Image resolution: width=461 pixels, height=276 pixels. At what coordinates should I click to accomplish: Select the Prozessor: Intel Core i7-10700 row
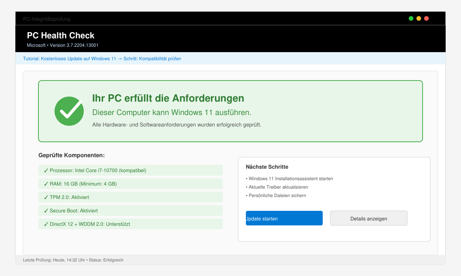pos(131,170)
